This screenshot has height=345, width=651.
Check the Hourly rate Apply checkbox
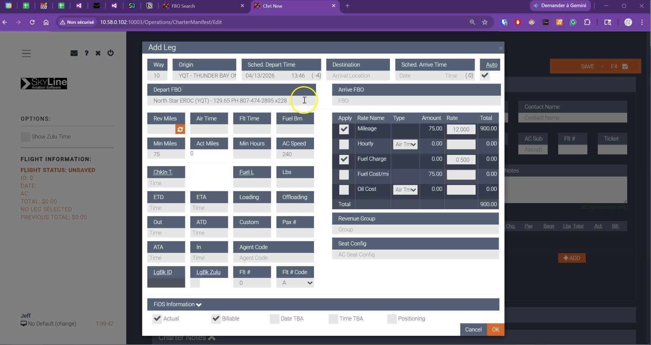coord(344,144)
